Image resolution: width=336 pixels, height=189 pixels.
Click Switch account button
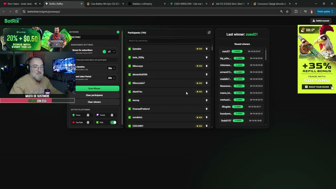pyautogui.click(x=321, y=21)
